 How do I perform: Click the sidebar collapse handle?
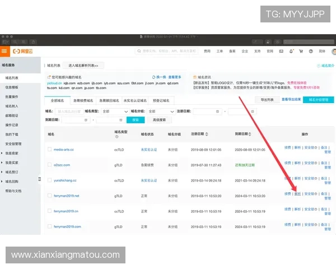coord(40,179)
